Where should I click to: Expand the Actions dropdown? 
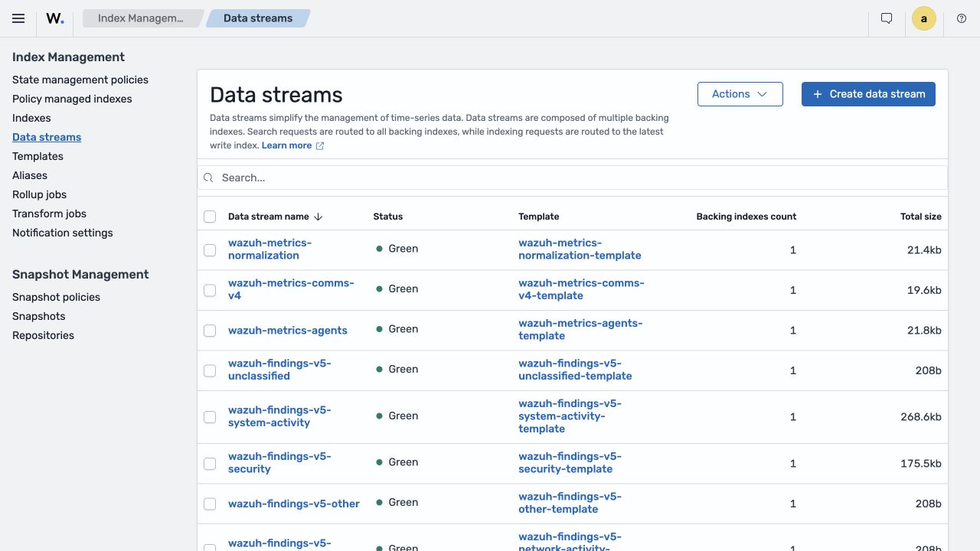click(x=740, y=94)
